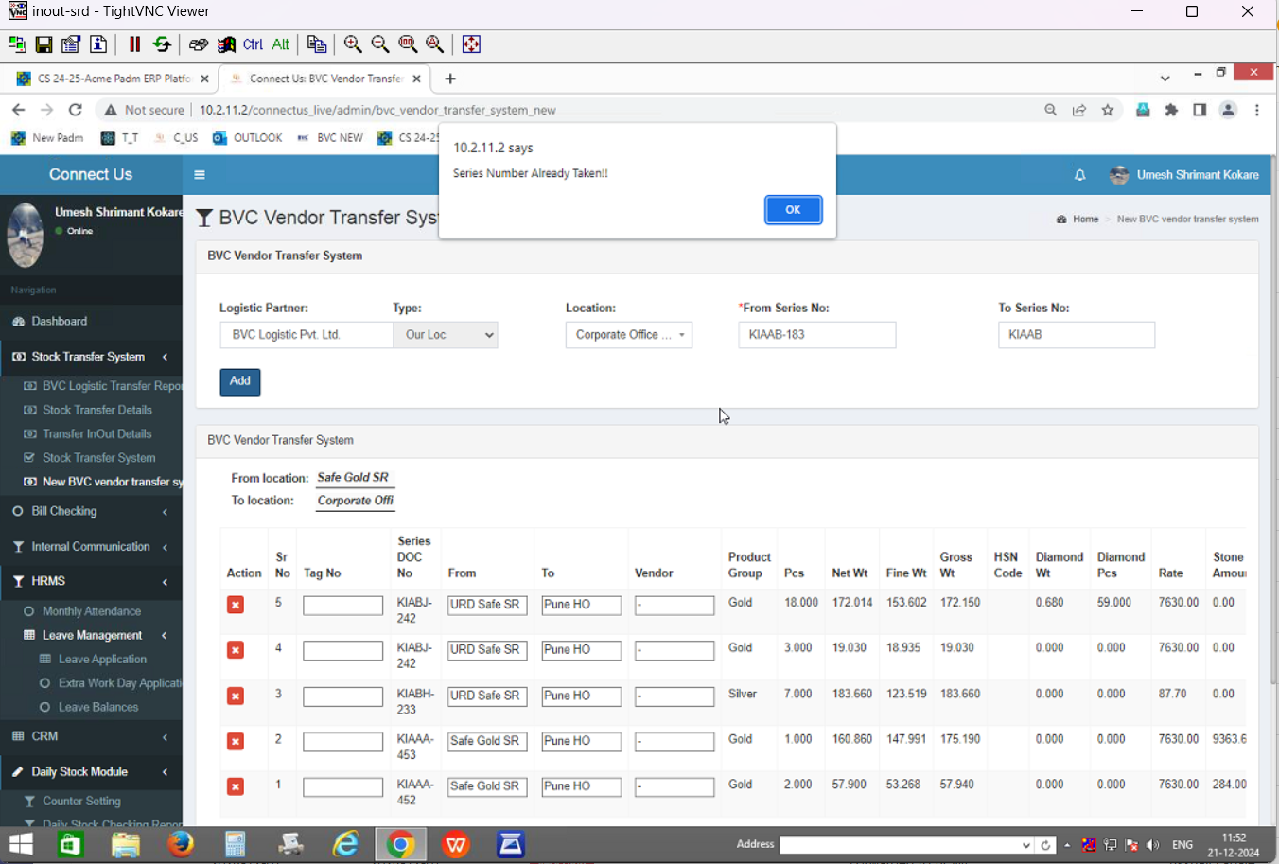Open the C_US bookmark
This screenshot has width=1279, height=864.
176,138
